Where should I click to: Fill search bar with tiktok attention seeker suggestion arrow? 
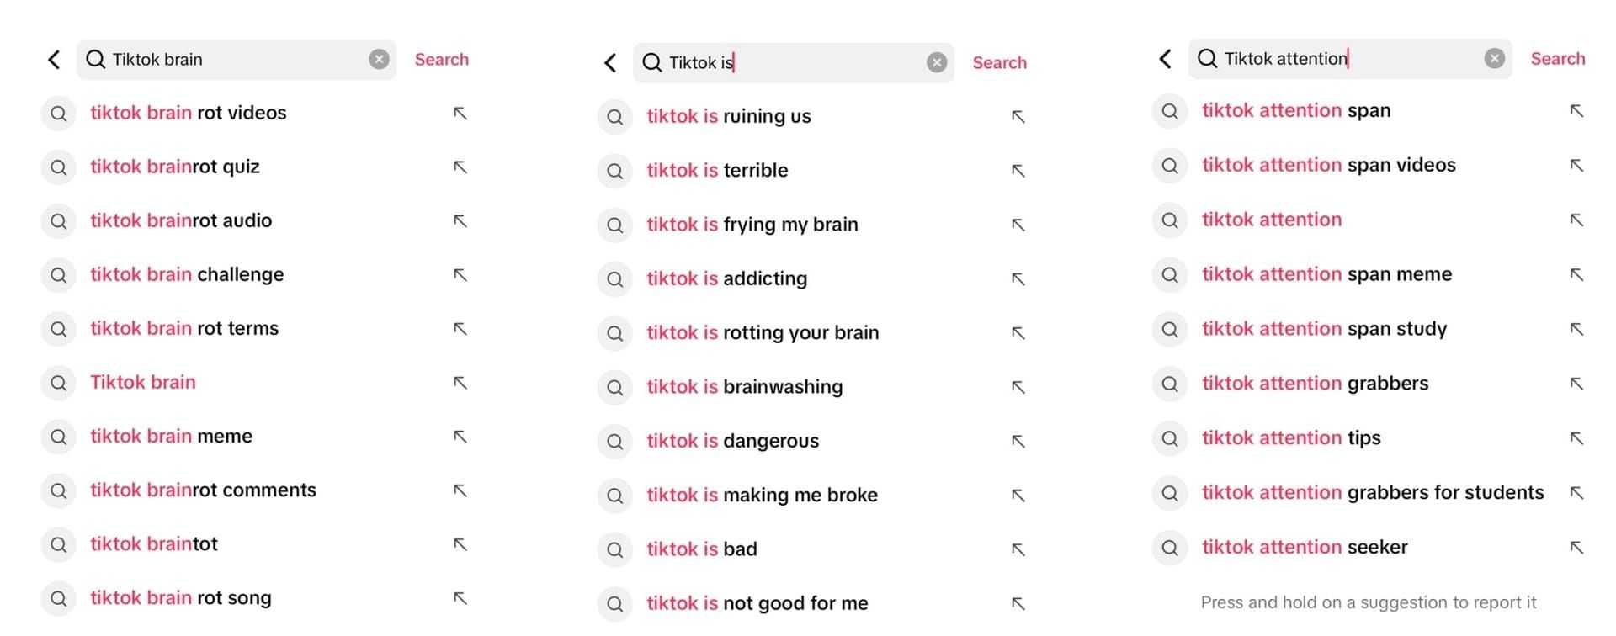[1576, 547]
